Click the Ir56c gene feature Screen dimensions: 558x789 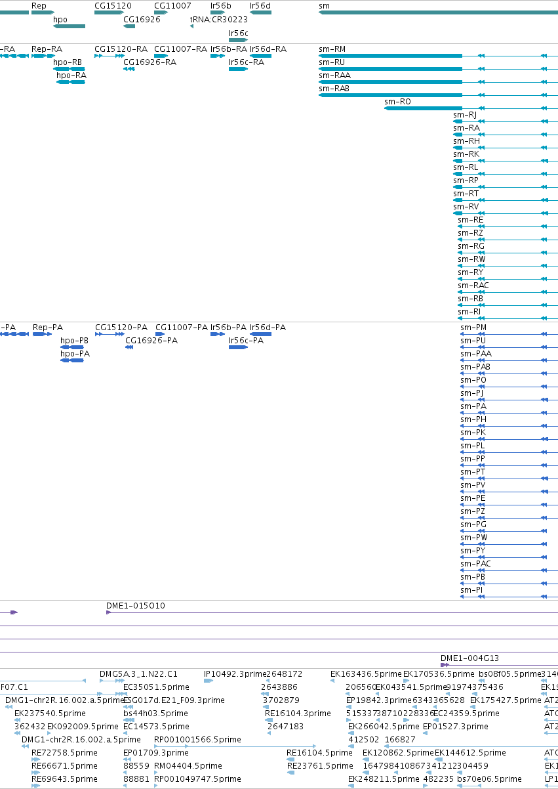(x=238, y=40)
